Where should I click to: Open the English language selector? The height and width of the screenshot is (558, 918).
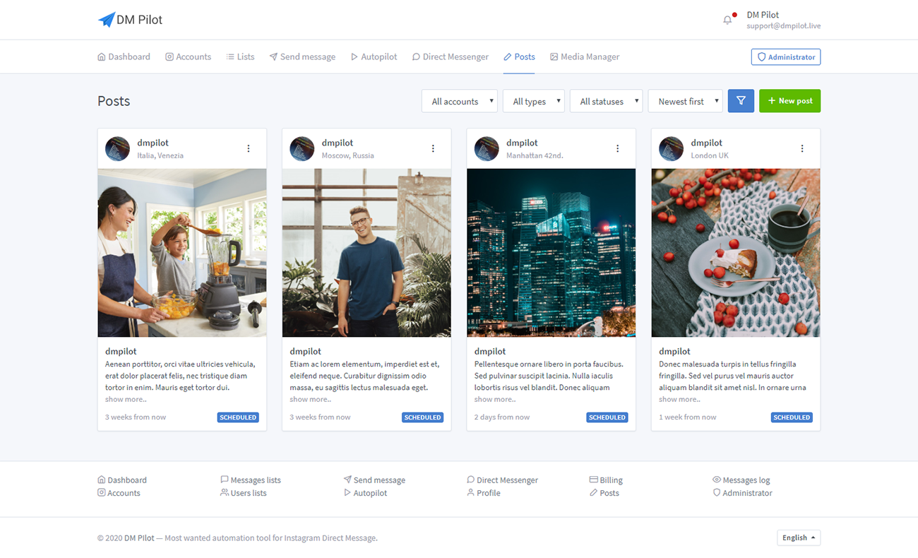tap(799, 538)
